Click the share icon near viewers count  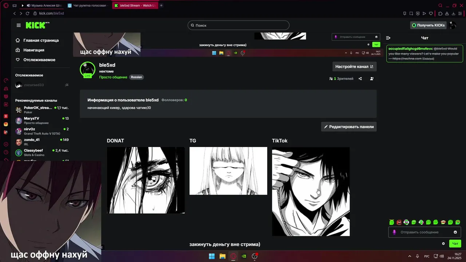[360, 79]
